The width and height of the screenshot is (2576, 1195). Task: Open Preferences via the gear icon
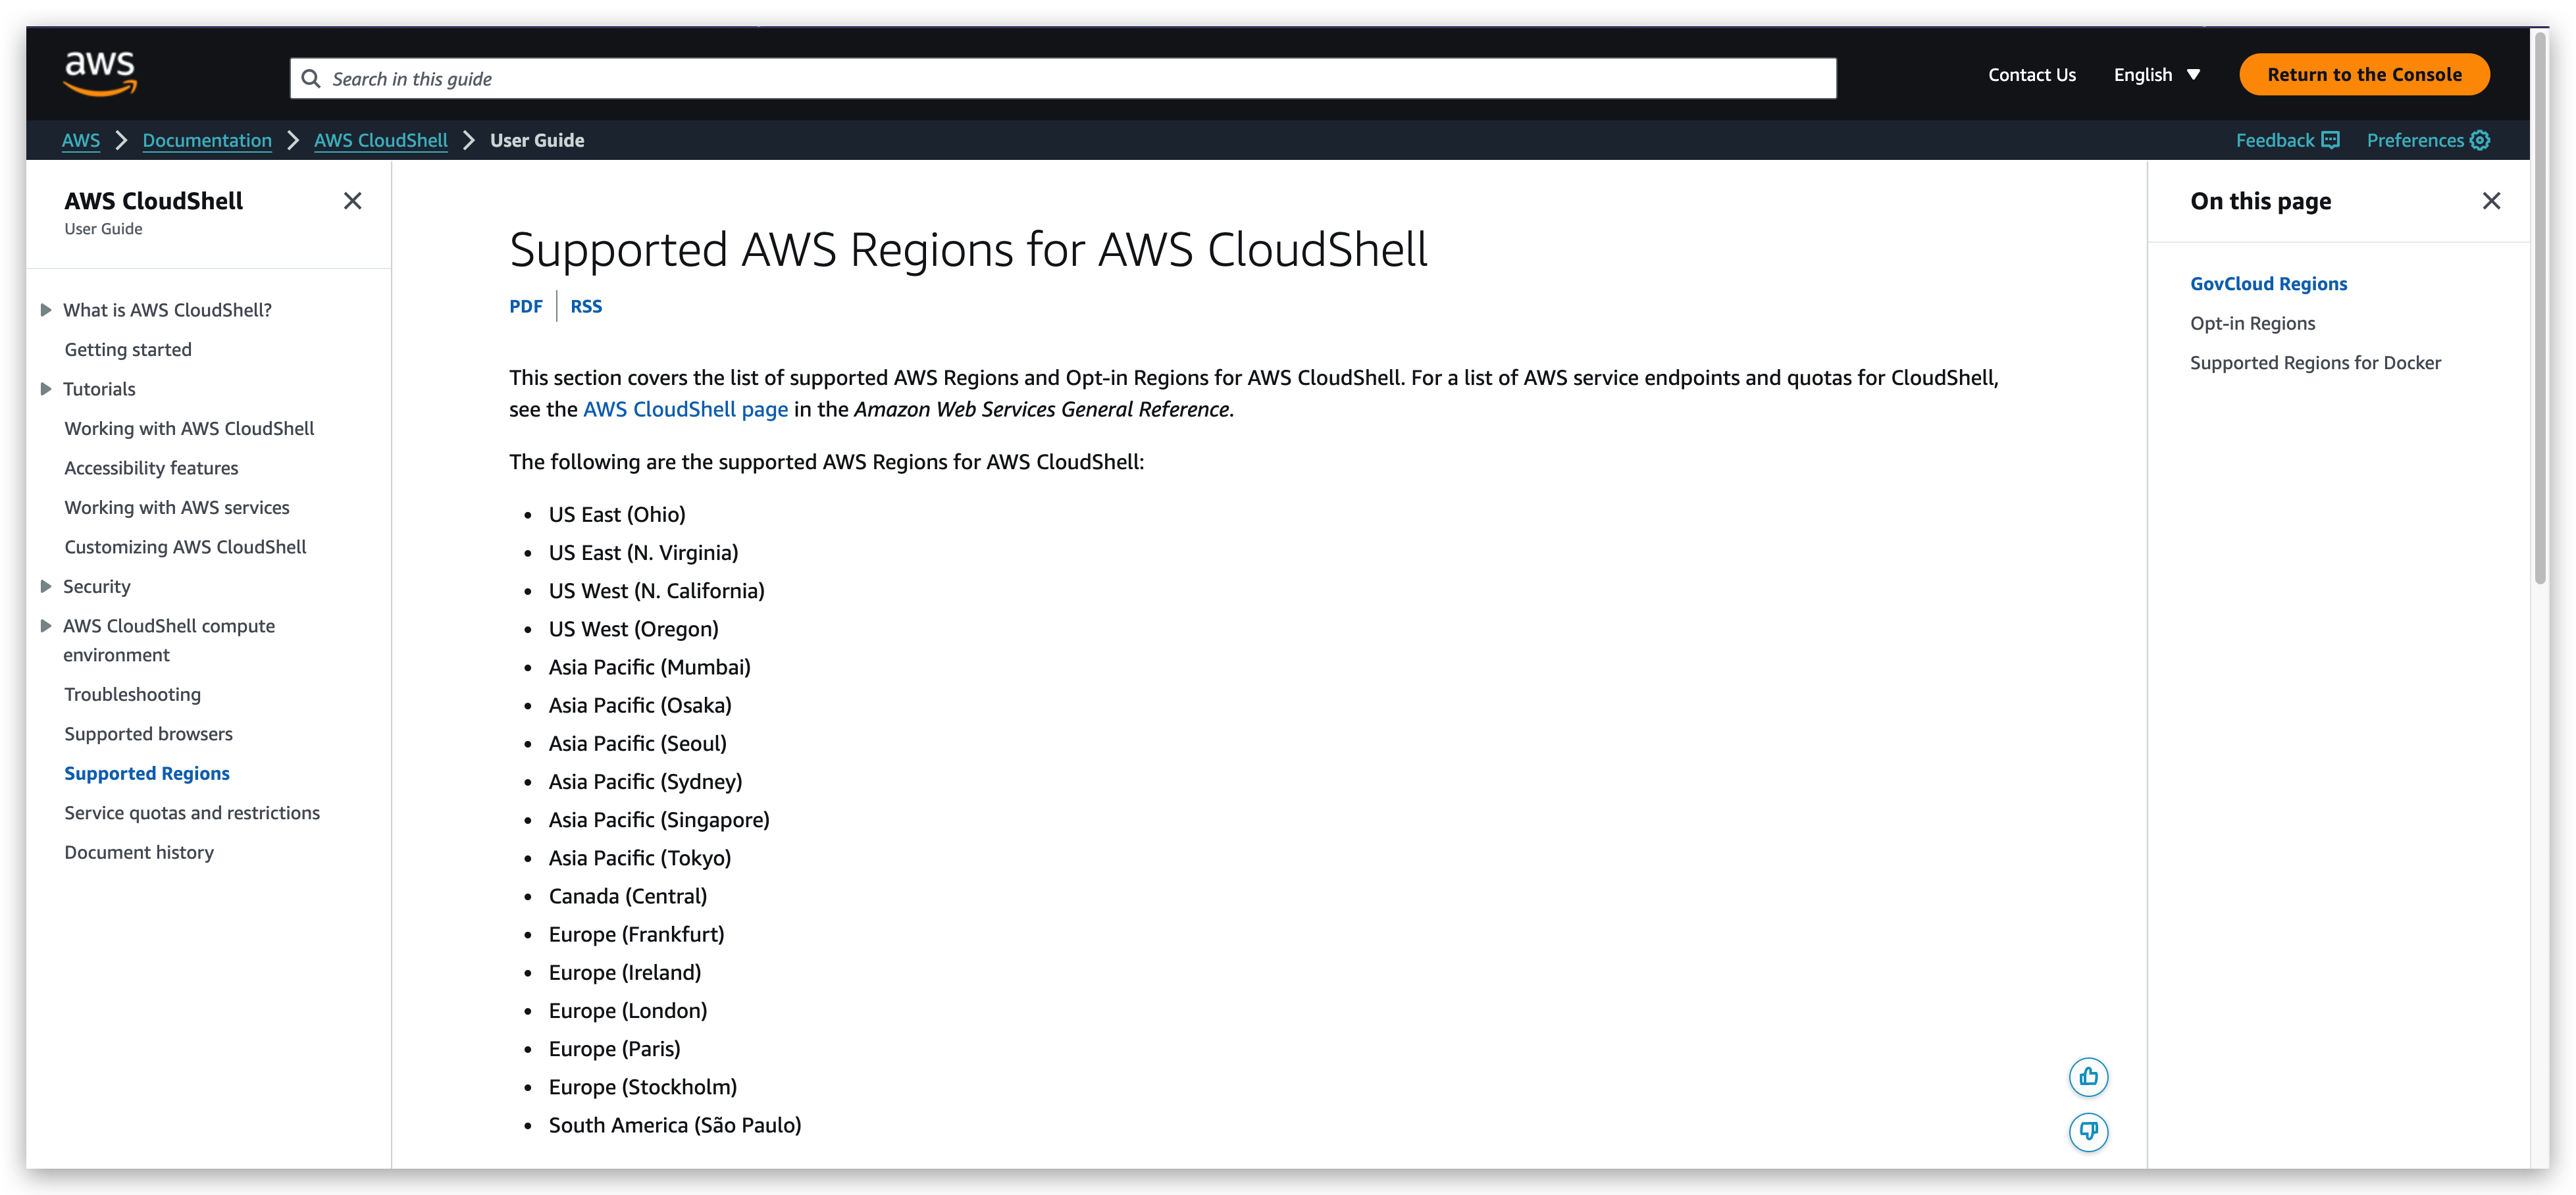click(x=2480, y=140)
